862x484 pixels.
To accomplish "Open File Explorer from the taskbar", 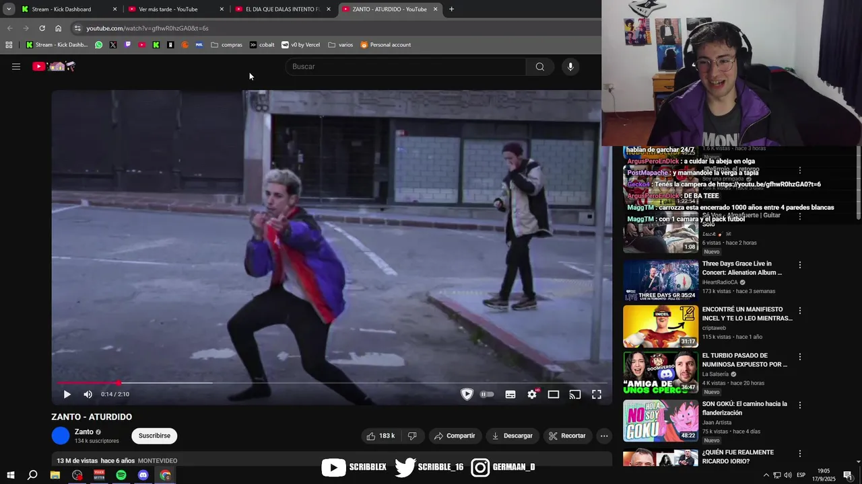I will coord(55,475).
